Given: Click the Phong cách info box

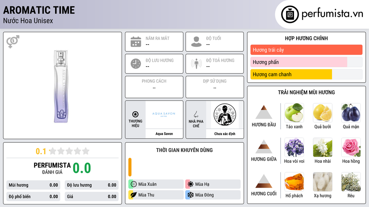Looking at the screenshot, I should [x=154, y=87].
